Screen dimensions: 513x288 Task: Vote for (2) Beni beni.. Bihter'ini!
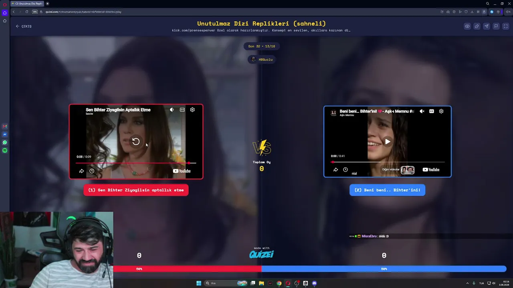pos(387,190)
